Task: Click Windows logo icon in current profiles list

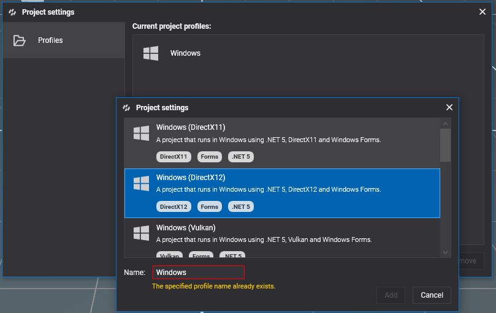Action: [150, 53]
